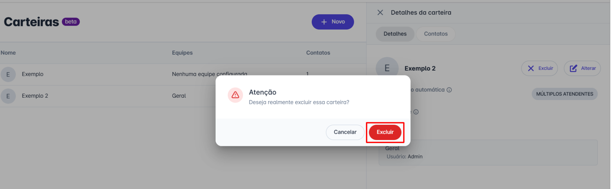Click the 'beta' badge next to Carteiras
Image resolution: width=611 pixels, height=189 pixels.
coord(71,22)
